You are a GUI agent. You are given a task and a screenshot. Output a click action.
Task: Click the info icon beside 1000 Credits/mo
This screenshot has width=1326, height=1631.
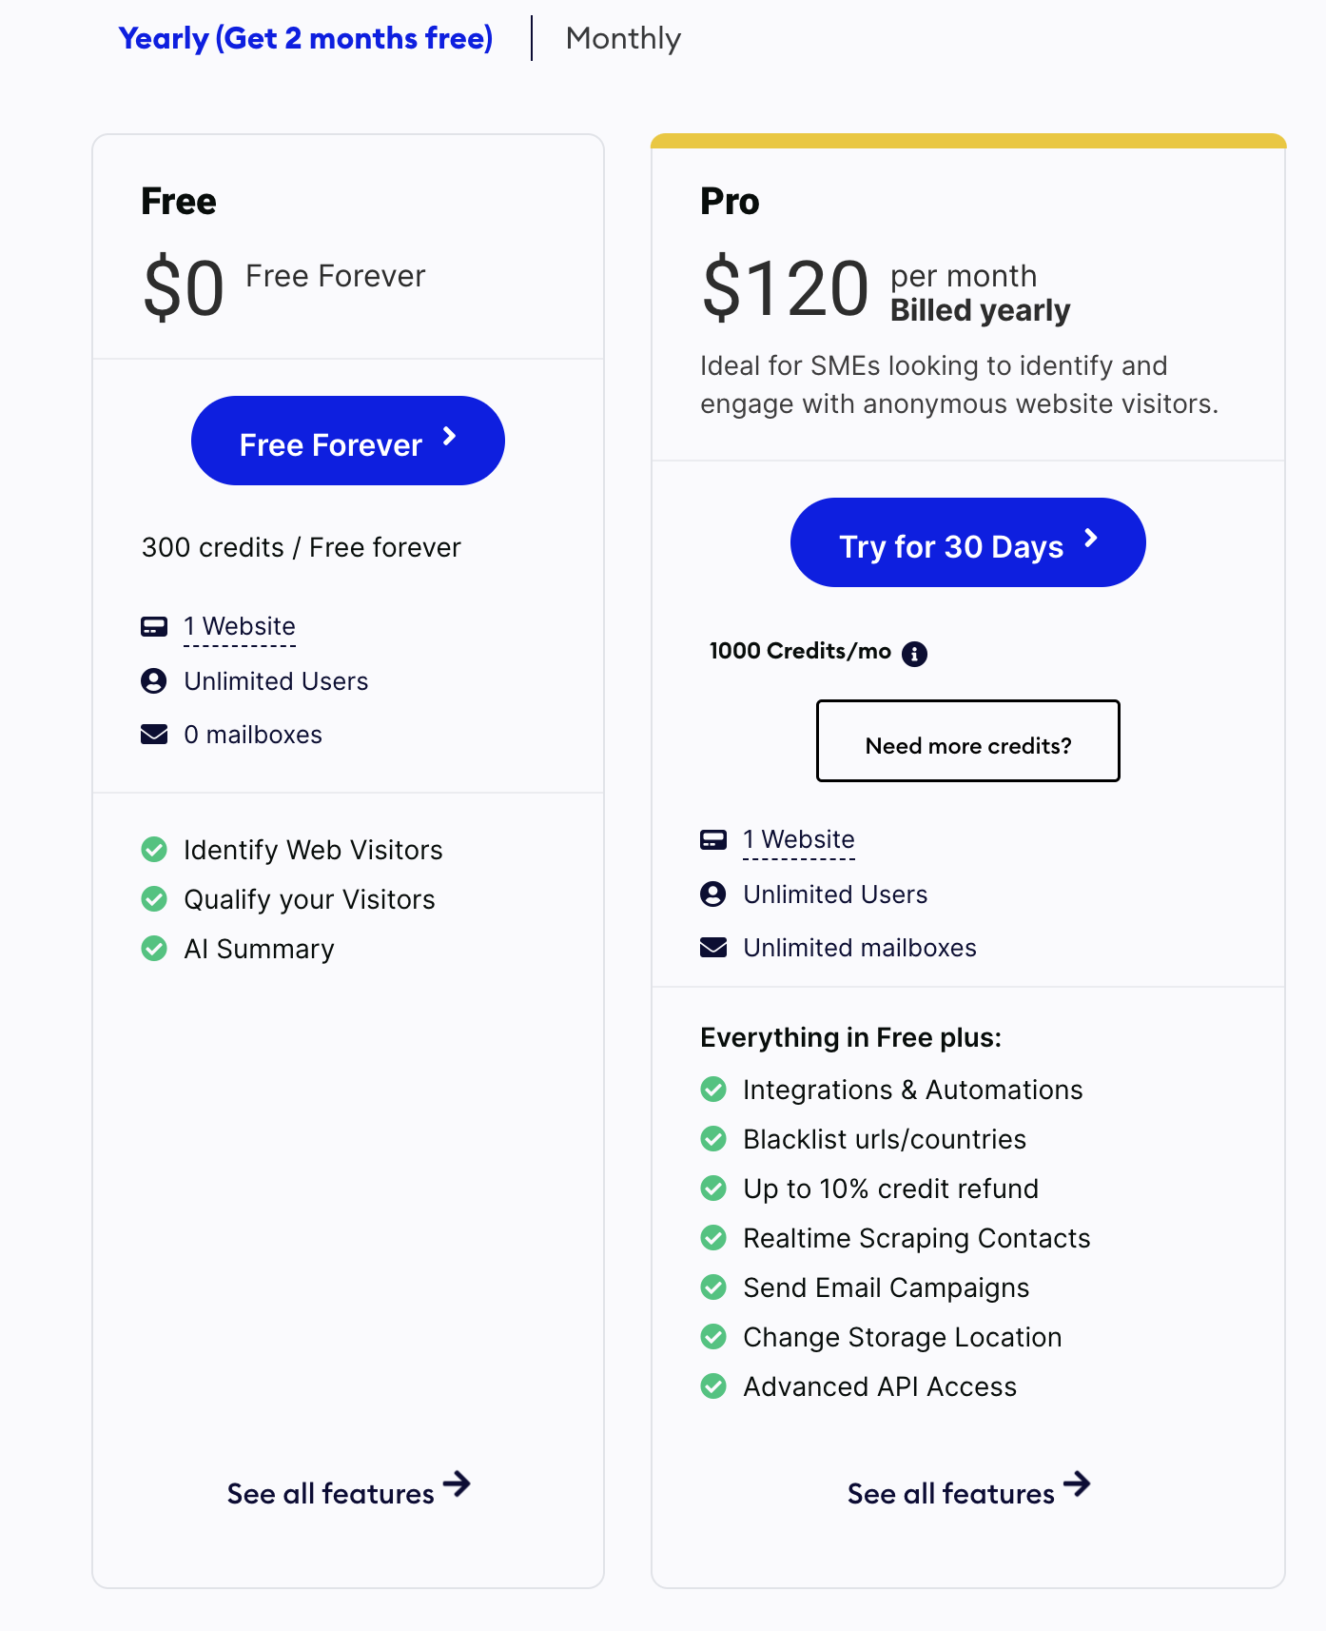914,654
